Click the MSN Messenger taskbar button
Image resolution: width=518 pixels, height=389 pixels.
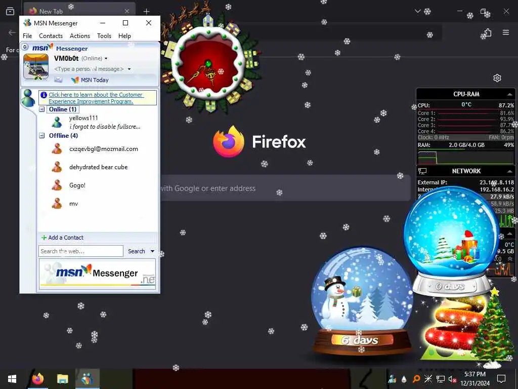pos(87,379)
